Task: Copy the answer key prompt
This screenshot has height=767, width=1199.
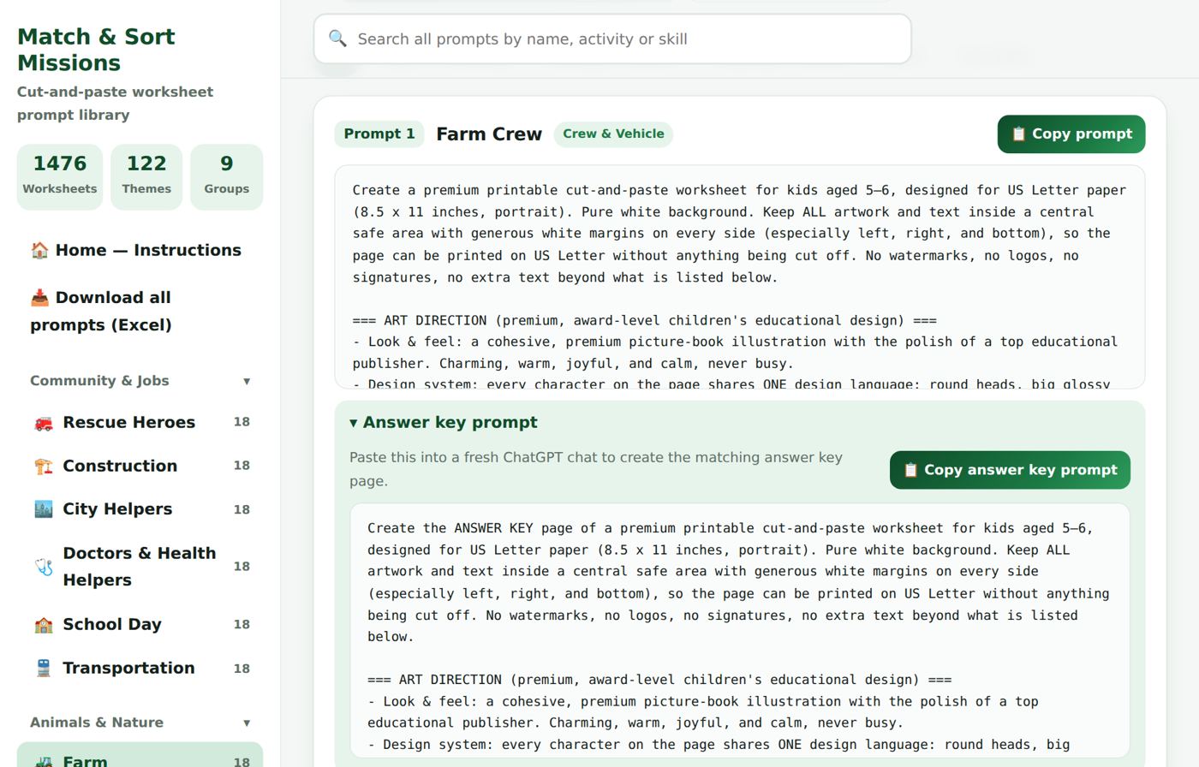Action: (x=1010, y=470)
